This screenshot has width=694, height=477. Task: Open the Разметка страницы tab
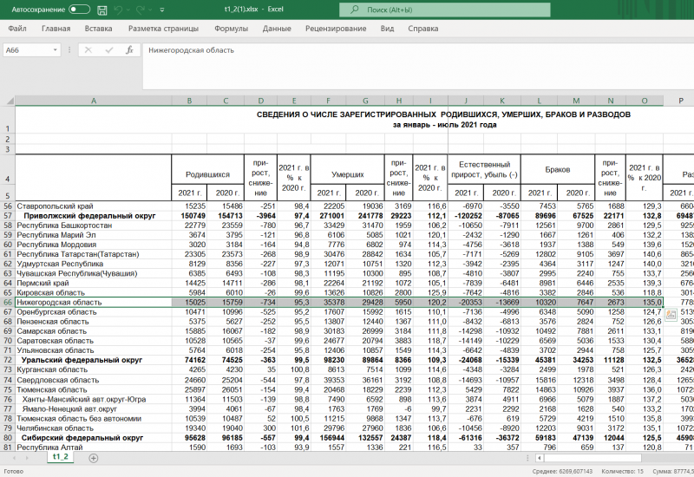tap(163, 29)
